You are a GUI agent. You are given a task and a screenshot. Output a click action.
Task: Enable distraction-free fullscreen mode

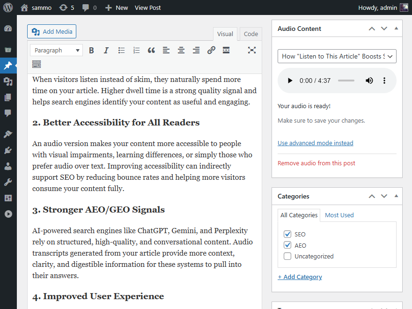252,50
